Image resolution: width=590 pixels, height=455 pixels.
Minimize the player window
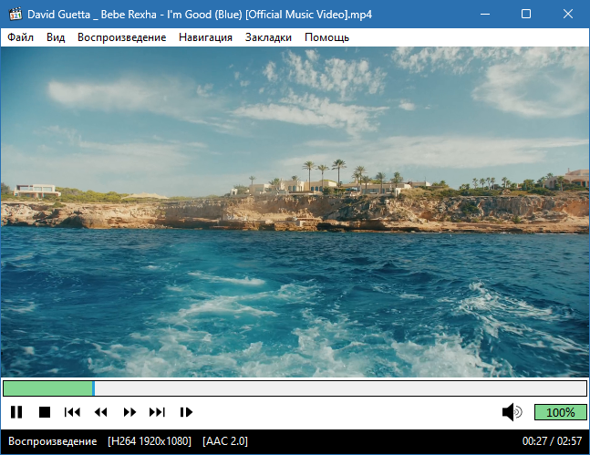pyautogui.click(x=485, y=15)
